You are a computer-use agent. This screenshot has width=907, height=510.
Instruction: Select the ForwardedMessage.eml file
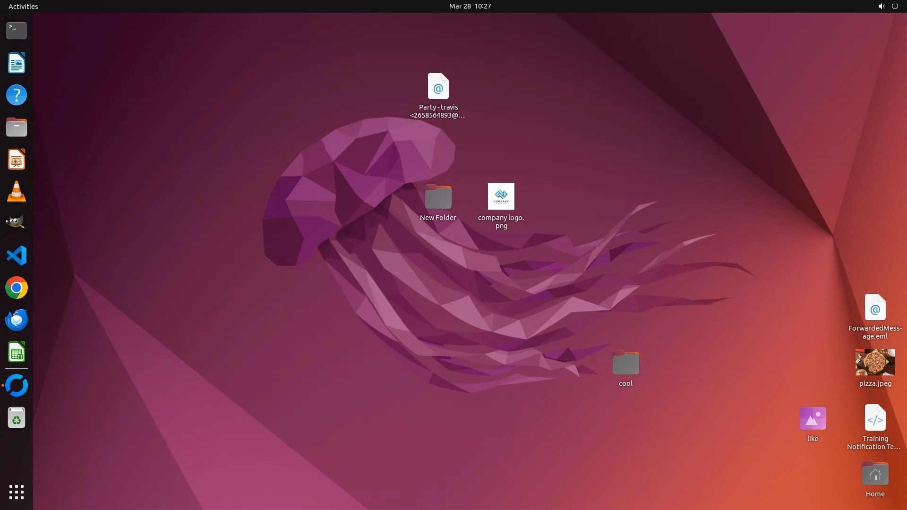tap(875, 307)
